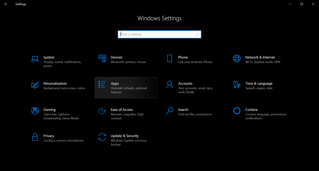Click 'Speech, region, date' description

(259, 88)
